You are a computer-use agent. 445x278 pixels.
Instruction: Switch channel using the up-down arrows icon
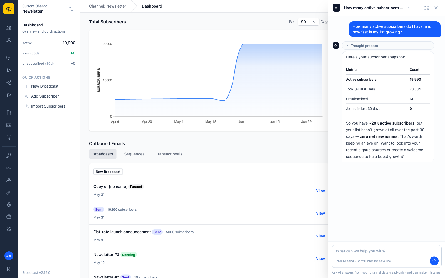[x=71, y=9]
